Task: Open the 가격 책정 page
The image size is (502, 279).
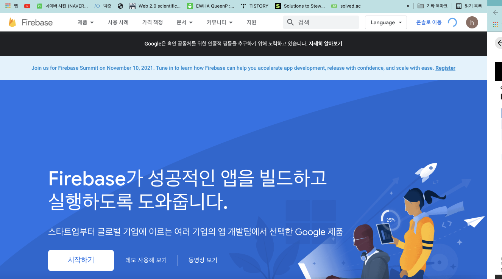Action: pyautogui.click(x=153, y=22)
